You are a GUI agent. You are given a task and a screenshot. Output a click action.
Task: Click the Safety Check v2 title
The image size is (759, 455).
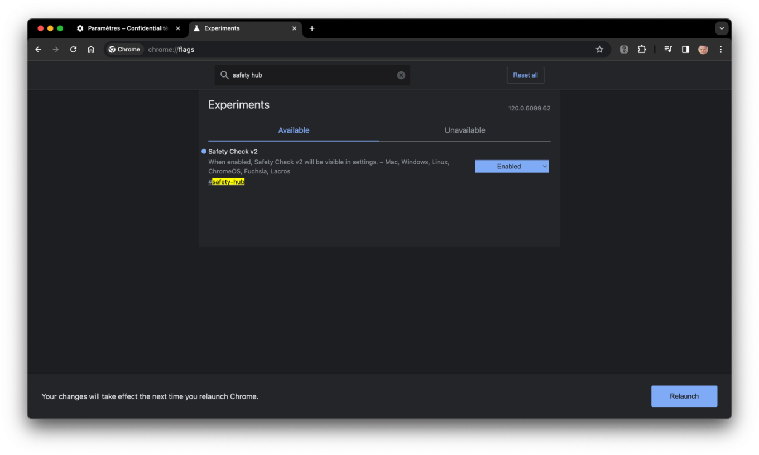233,152
